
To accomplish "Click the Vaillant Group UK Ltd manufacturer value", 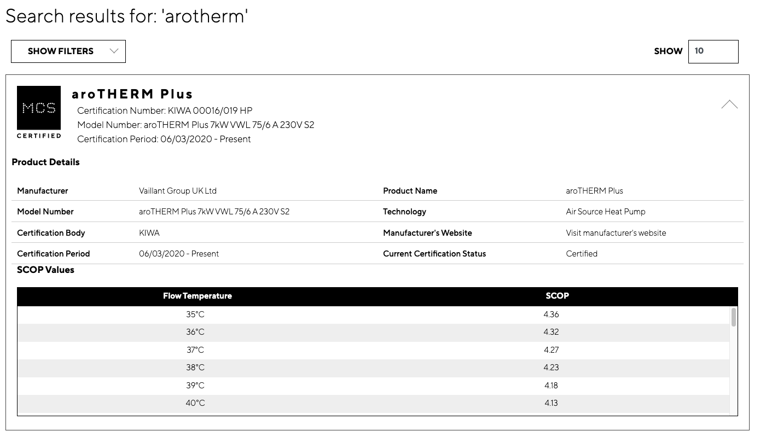I will pos(178,191).
